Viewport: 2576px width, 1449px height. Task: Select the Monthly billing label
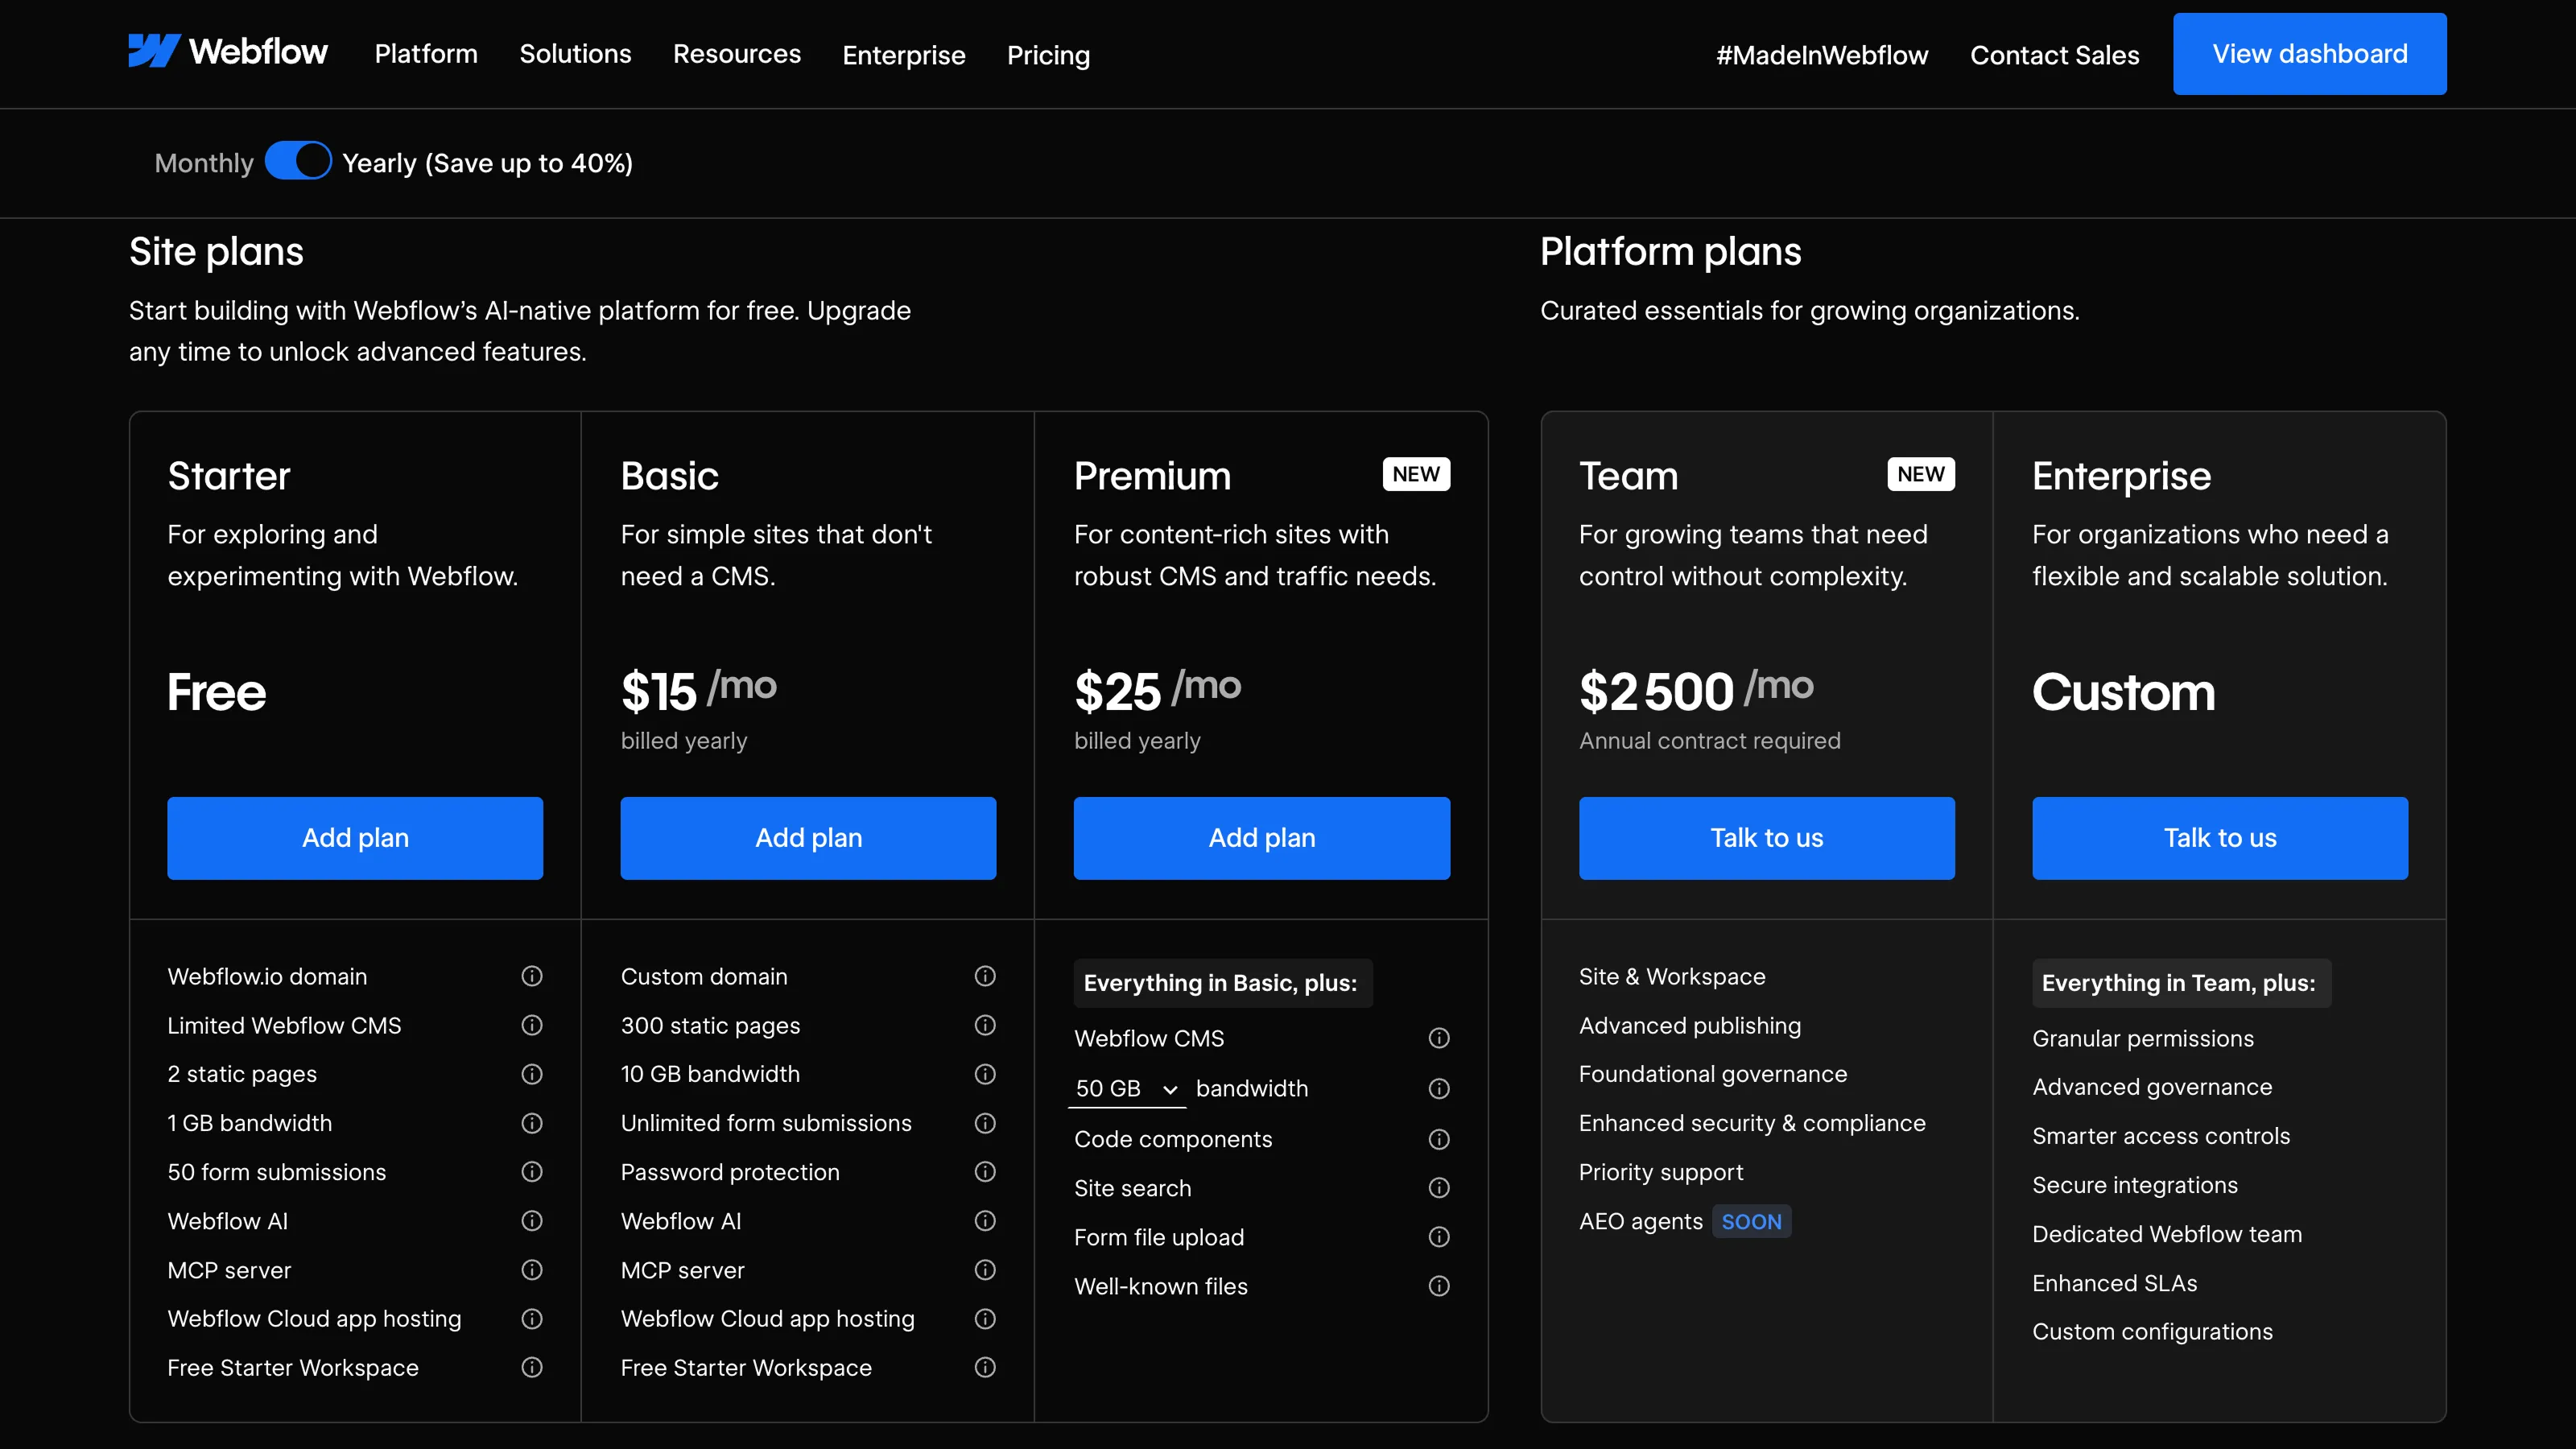tap(204, 163)
